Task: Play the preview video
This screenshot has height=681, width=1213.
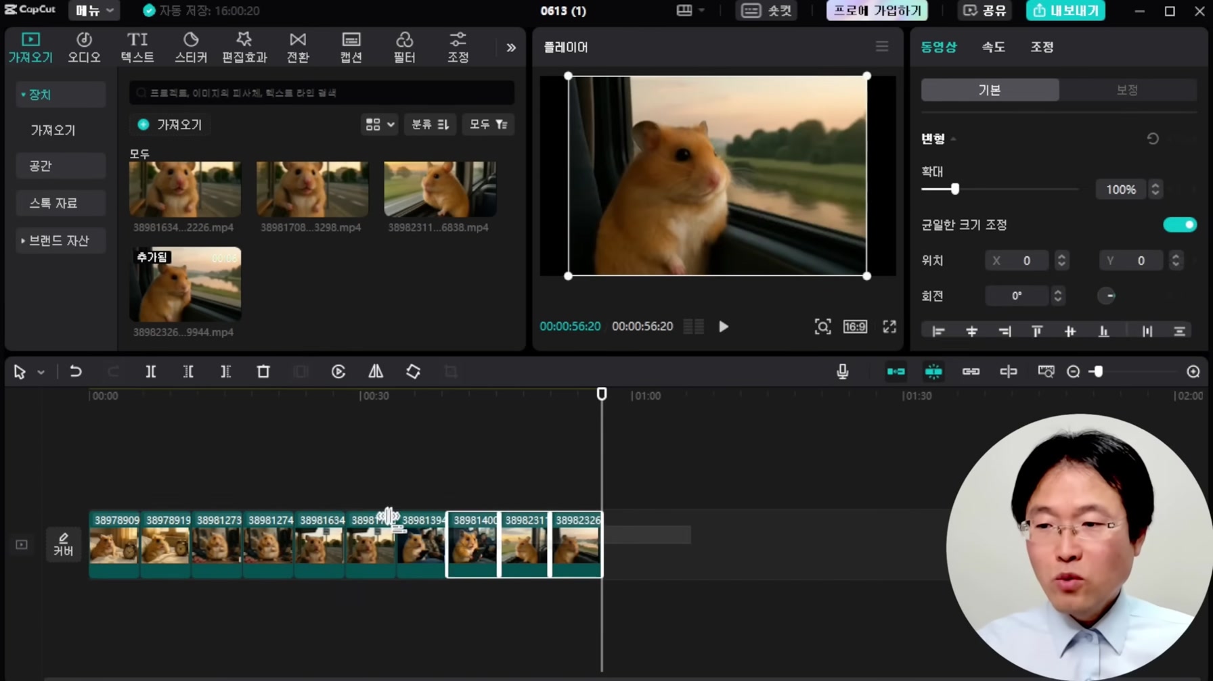Action: point(724,327)
